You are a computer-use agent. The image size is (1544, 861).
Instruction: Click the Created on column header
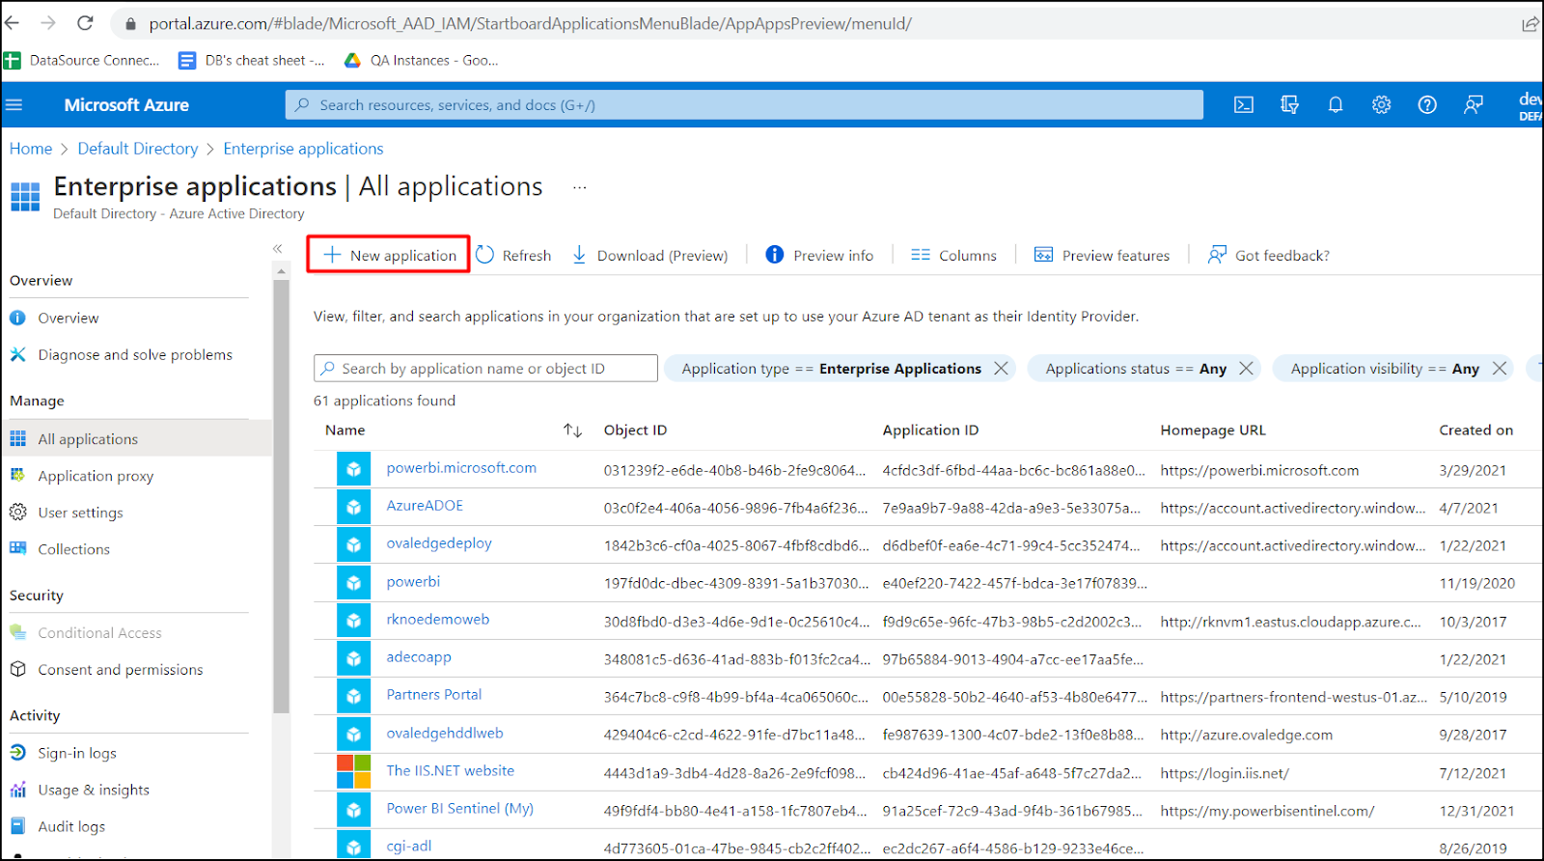pos(1475,430)
